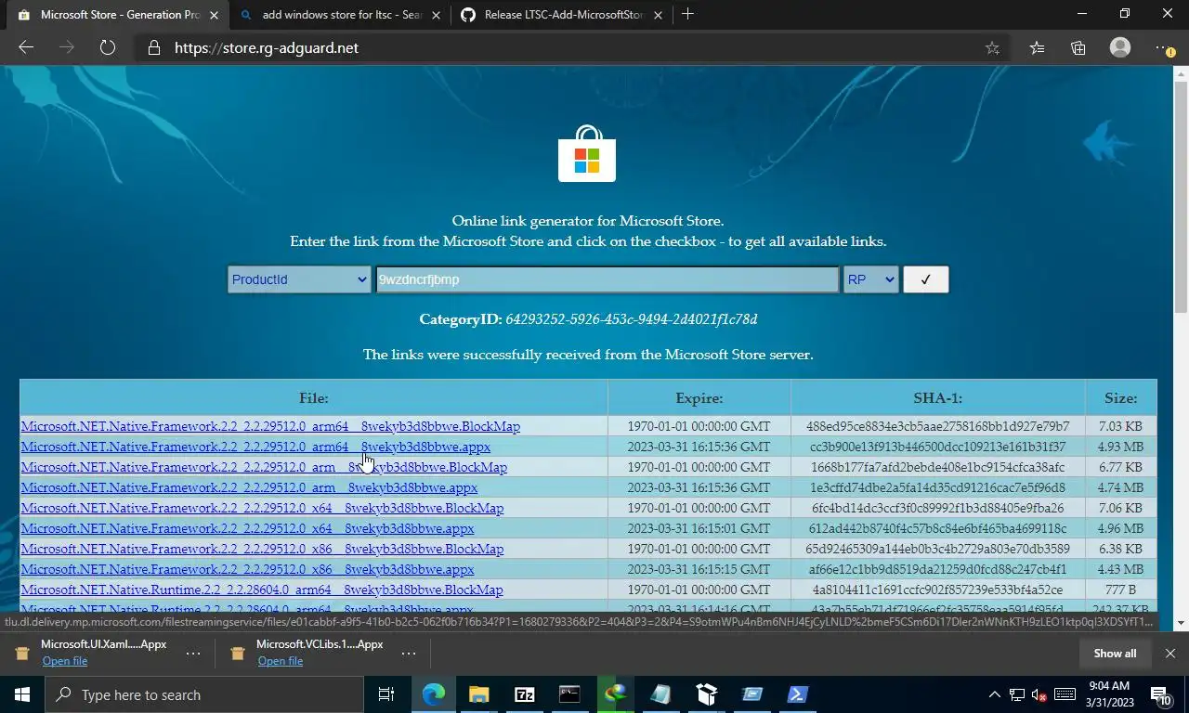Click the address bar URL store.rg-adguard.net

point(267,47)
